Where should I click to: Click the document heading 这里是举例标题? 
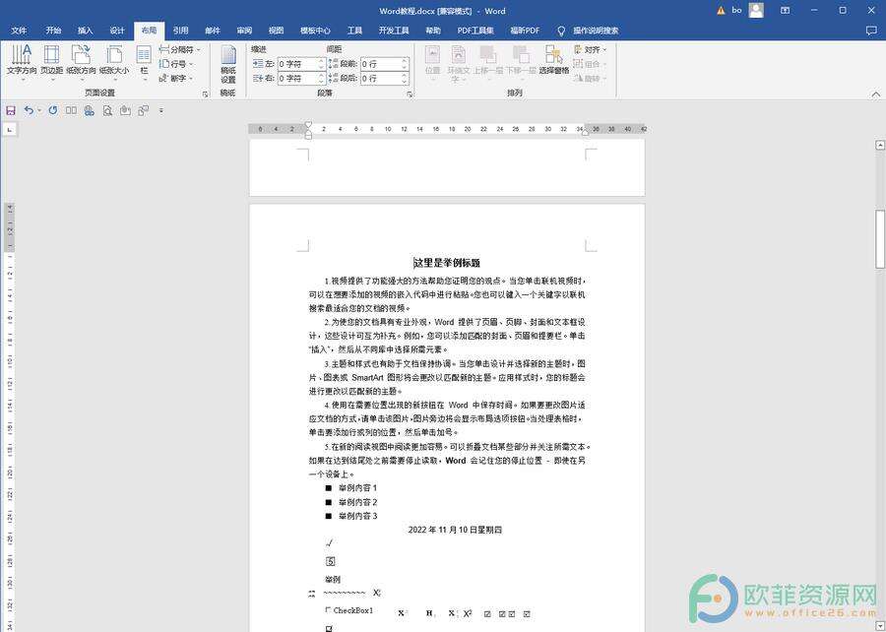(447, 263)
